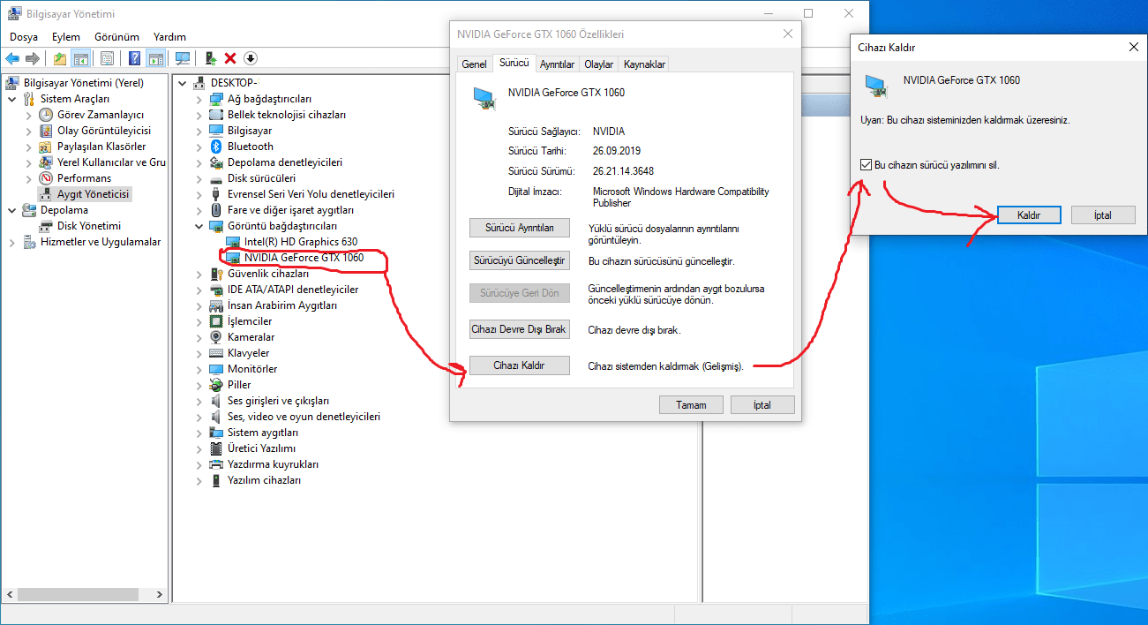Click the Piller battery icon
The width and height of the screenshot is (1148, 625).
click(x=216, y=385)
